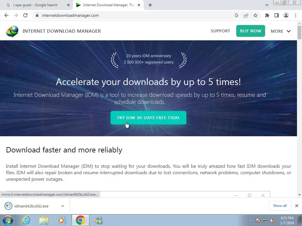Click the '20 years IDM anniversary' text
The height and width of the screenshot is (226, 302).
149,56
